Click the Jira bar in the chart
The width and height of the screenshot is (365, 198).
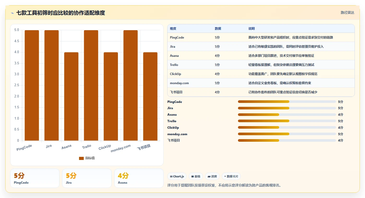[51, 85]
